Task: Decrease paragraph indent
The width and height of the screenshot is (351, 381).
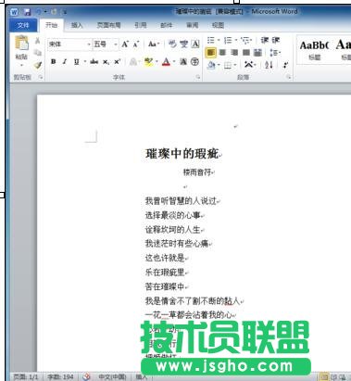Action: pos(265,40)
